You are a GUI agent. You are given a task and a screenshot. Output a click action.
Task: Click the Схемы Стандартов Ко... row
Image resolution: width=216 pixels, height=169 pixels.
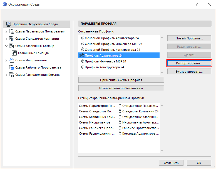pos(119,111)
